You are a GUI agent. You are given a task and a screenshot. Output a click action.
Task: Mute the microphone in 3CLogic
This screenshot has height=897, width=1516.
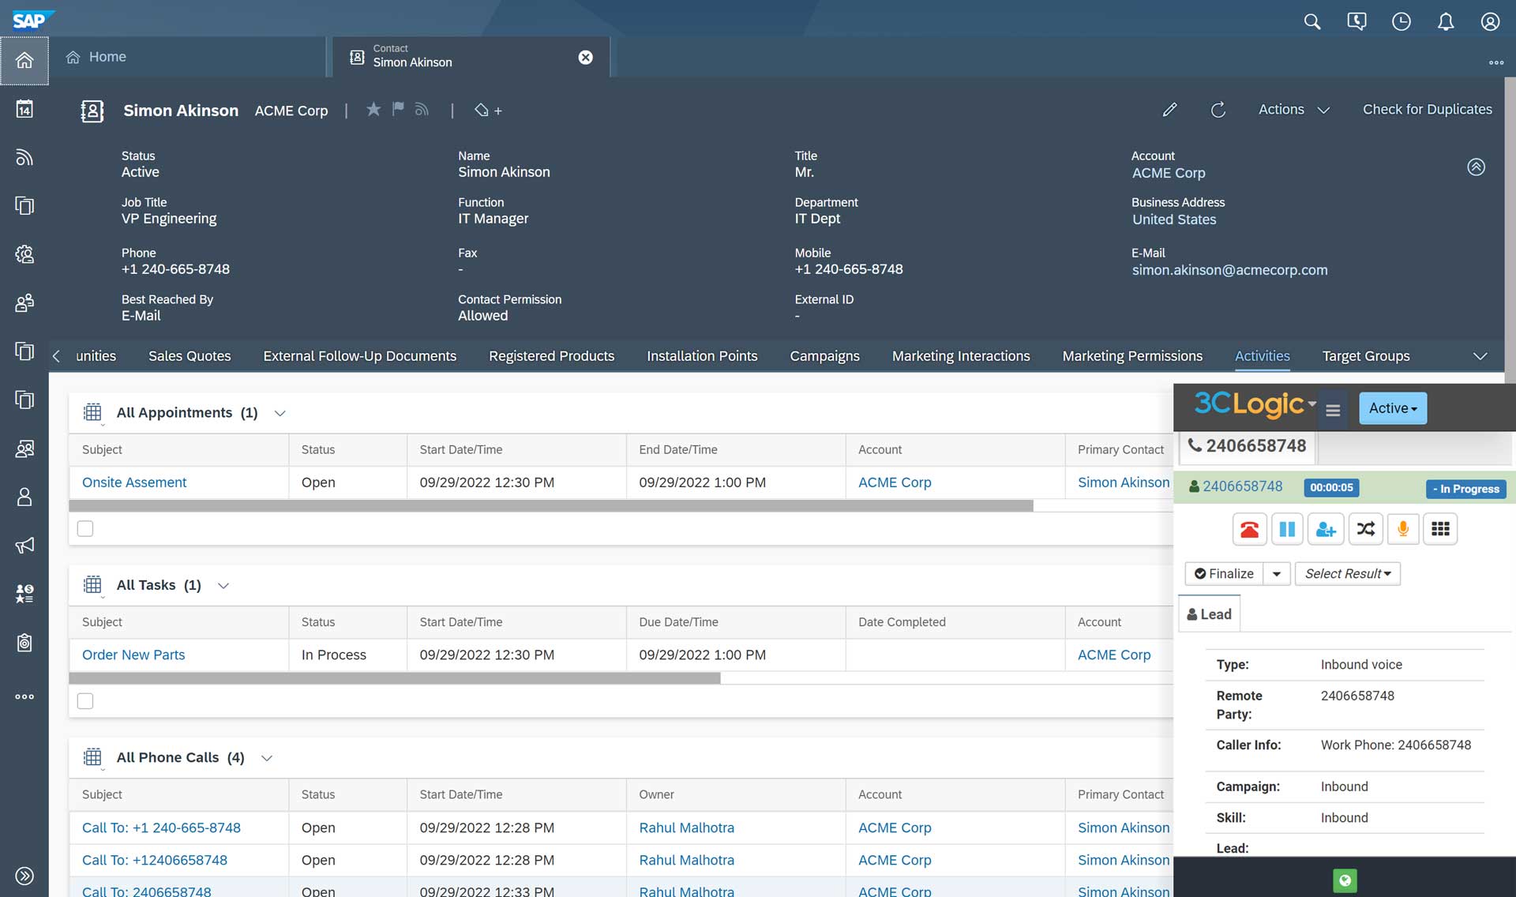pyautogui.click(x=1402, y=529)
